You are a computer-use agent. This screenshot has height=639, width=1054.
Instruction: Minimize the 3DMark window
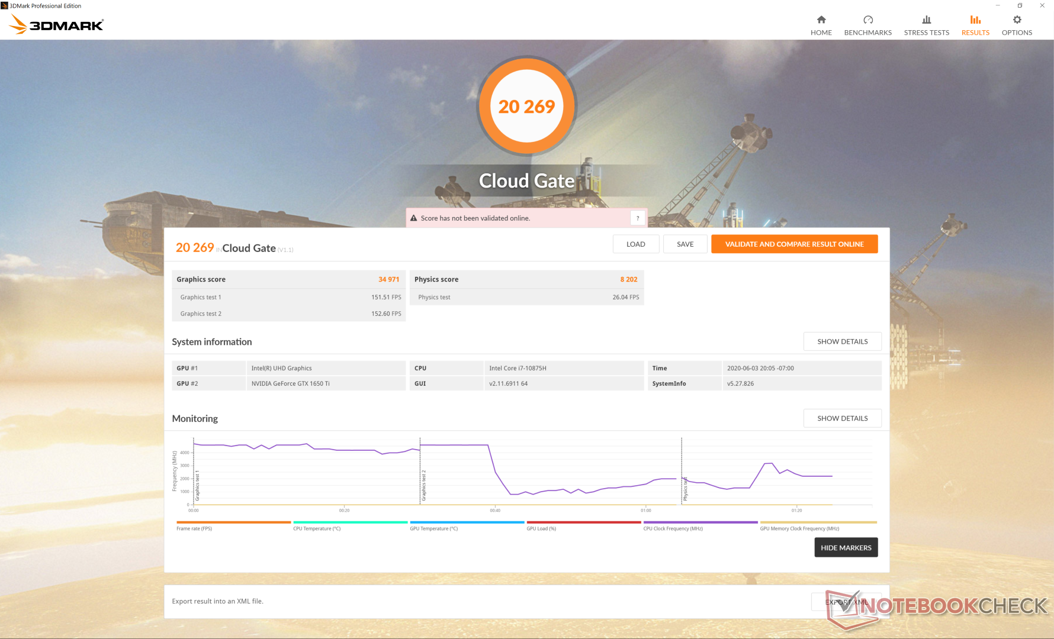pyautogui.click(x=998, y=5)
